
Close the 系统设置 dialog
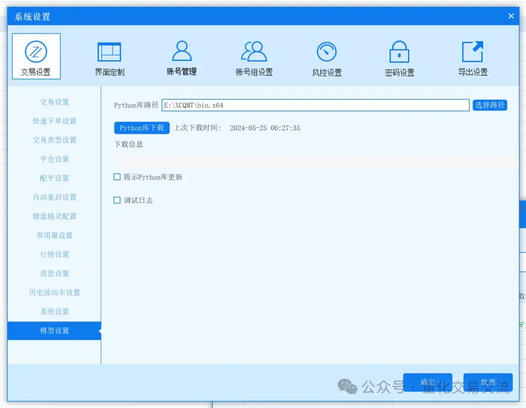(x=511, y=16)
